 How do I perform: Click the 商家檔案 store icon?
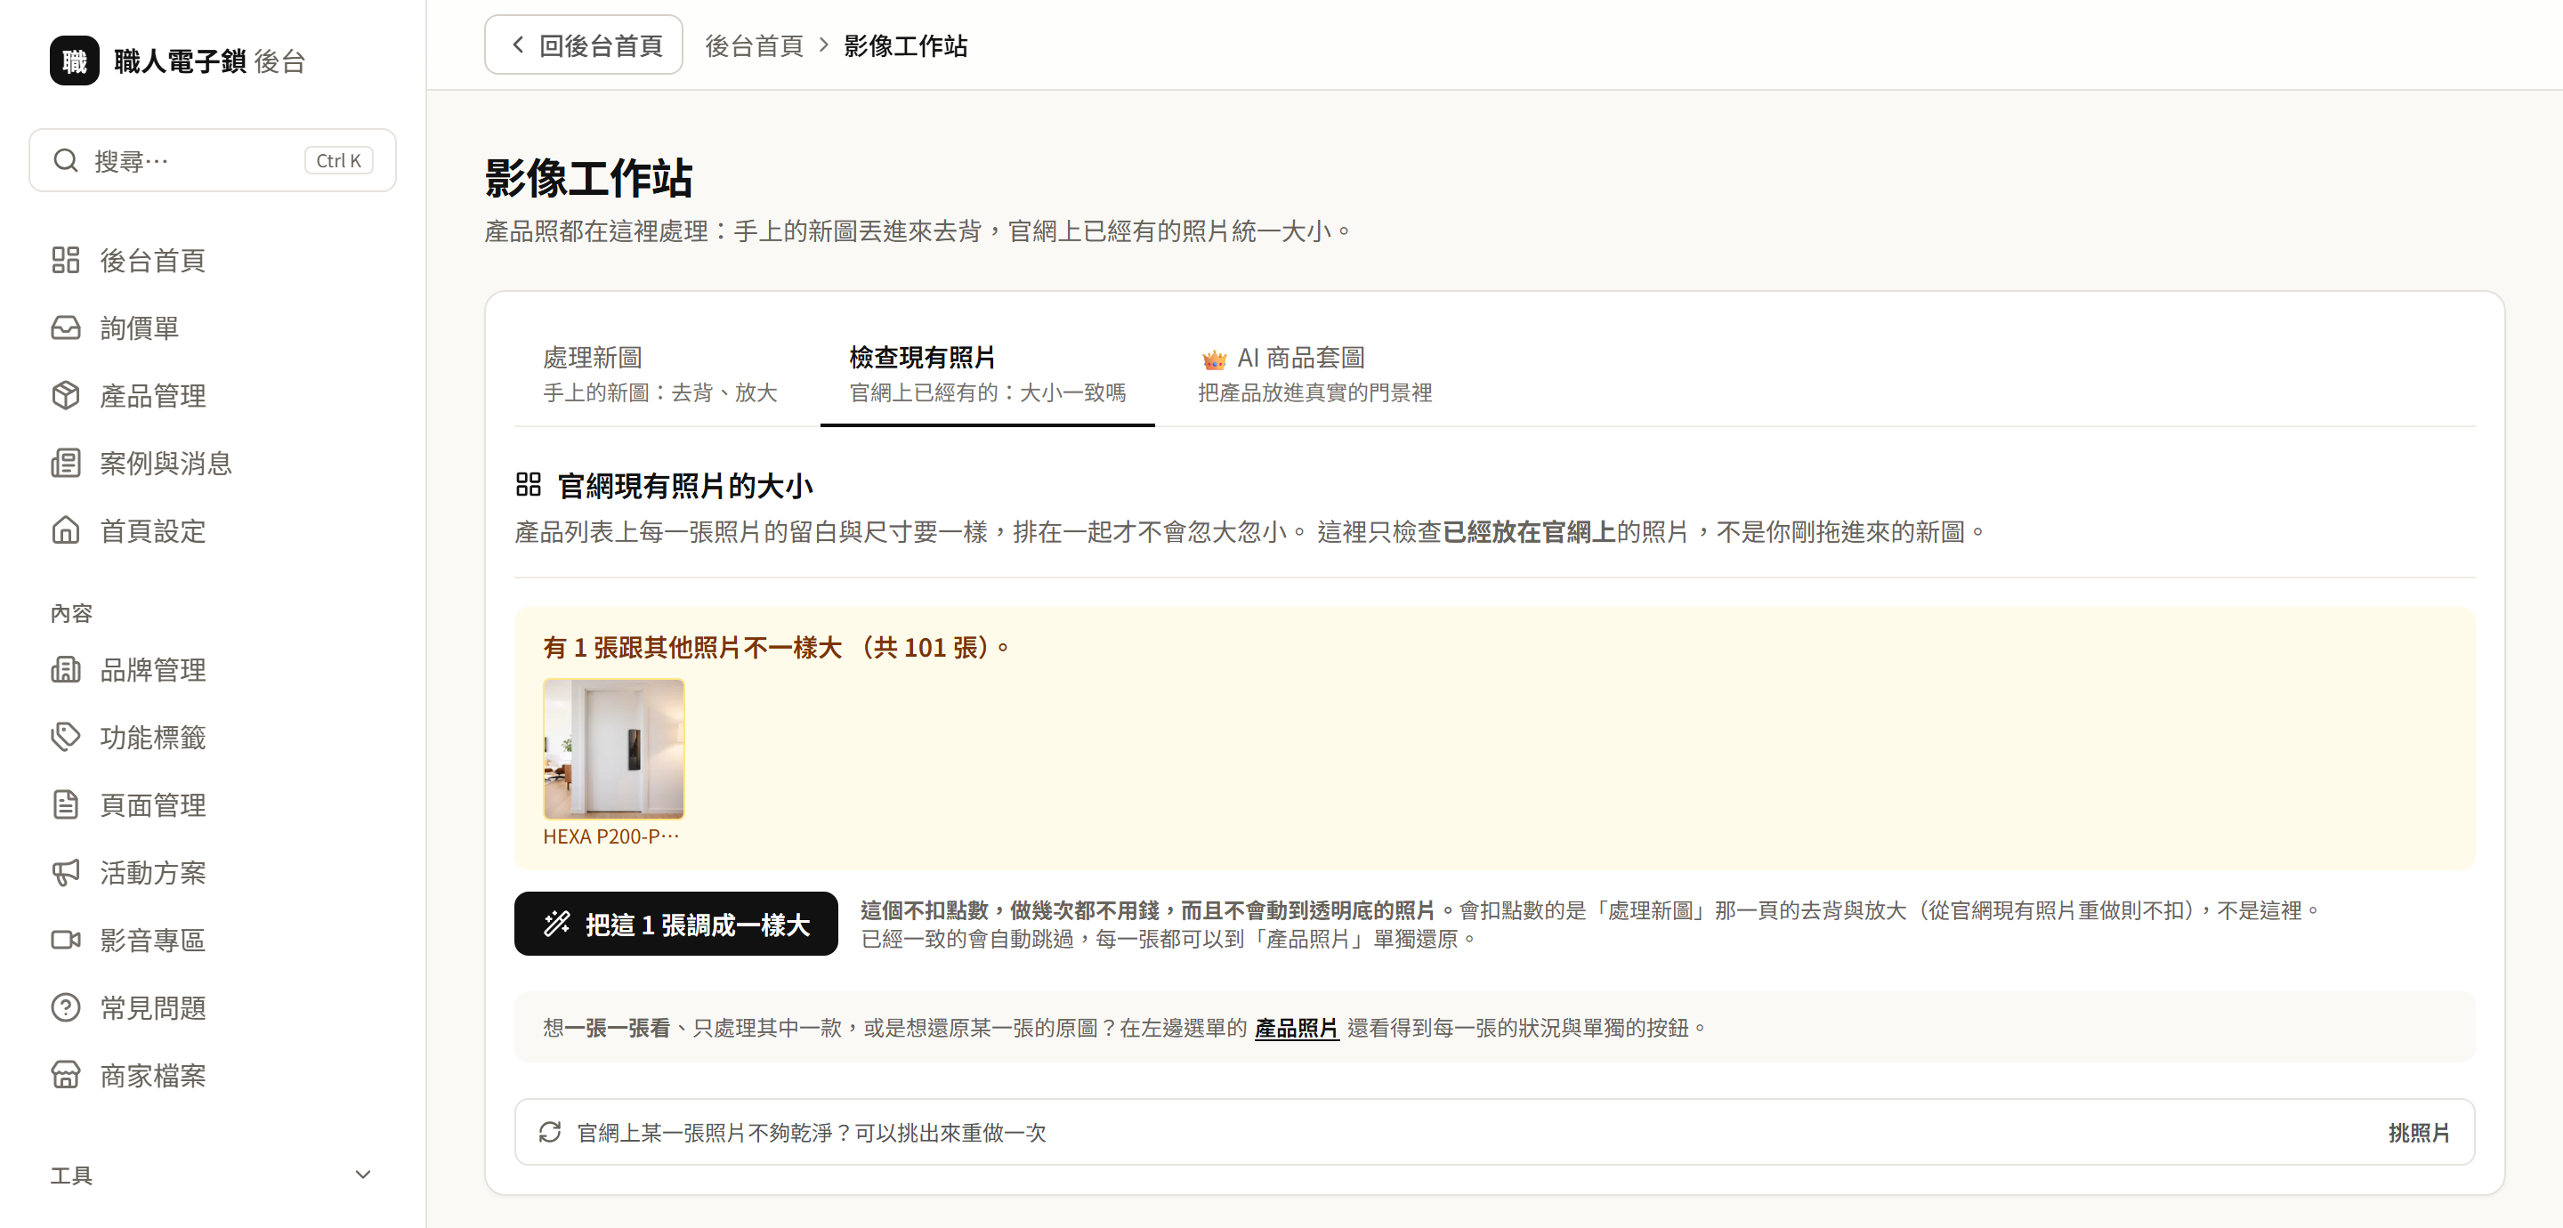point(66,1076)
